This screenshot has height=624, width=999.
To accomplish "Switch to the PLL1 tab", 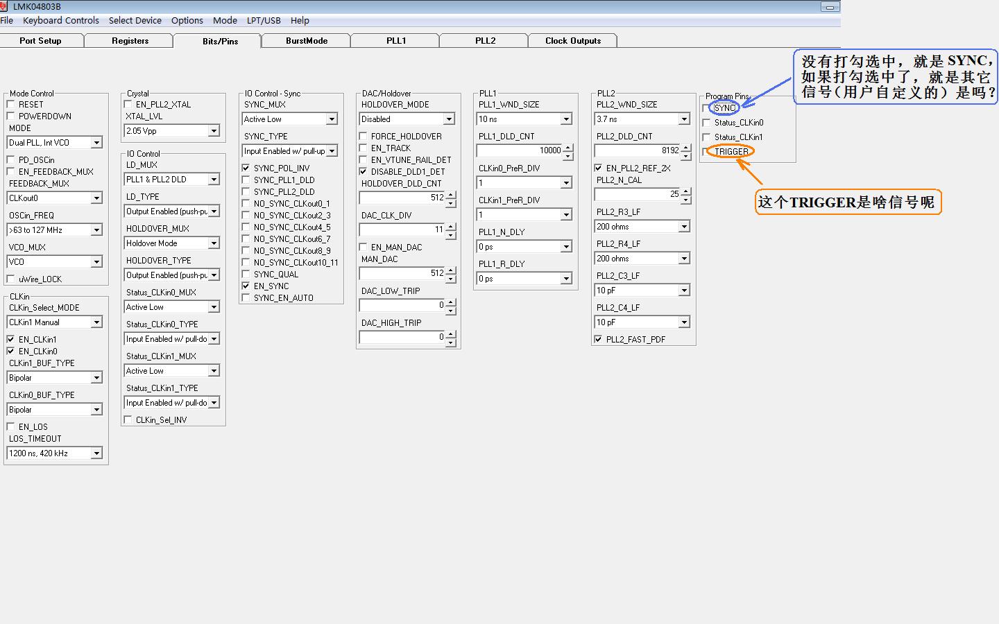I will [396, 41].
